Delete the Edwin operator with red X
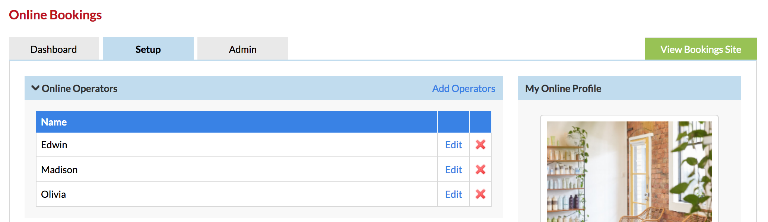The width and height of the screenshot is (768, 222). pyautogui.click(x=480, y=145)
